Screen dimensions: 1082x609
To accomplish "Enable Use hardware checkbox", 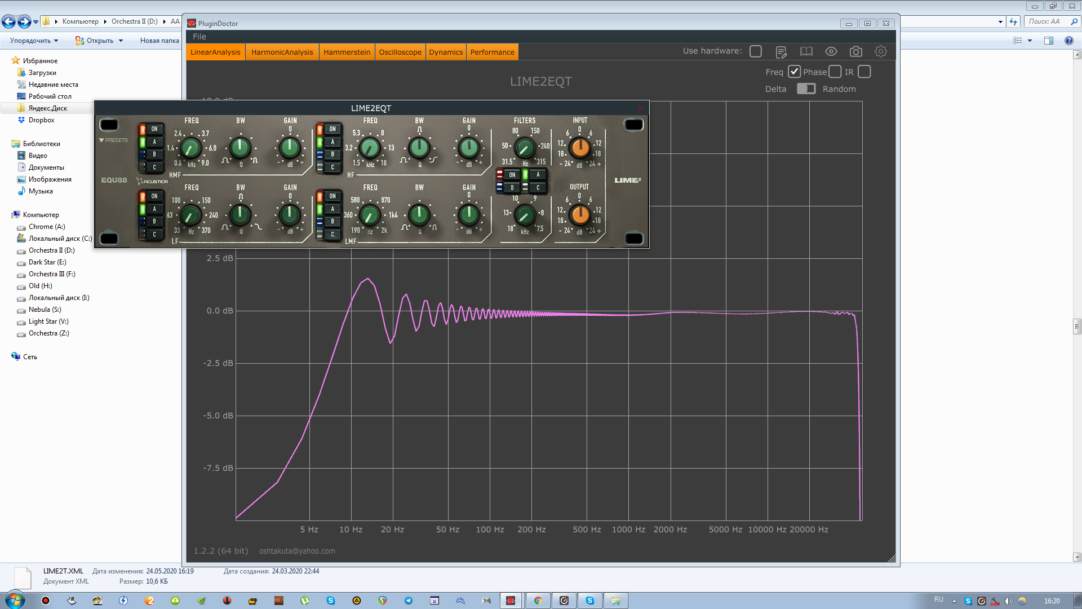I will [756, 51].
